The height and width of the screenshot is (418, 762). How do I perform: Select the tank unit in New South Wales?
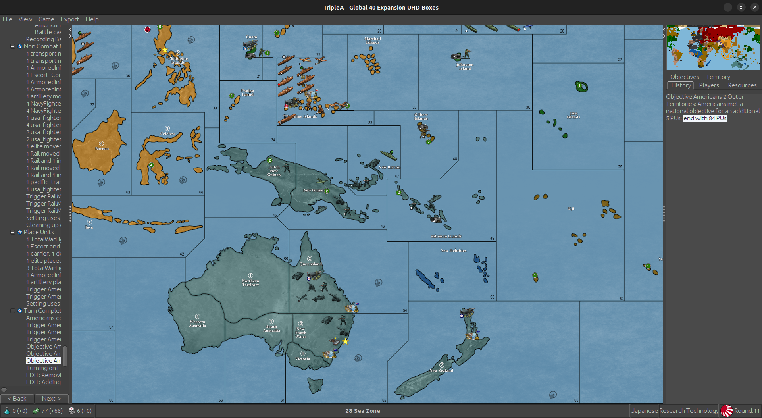point(327,320)
